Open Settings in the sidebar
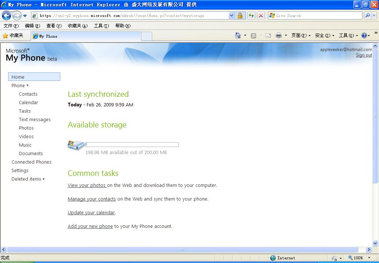 20,170
